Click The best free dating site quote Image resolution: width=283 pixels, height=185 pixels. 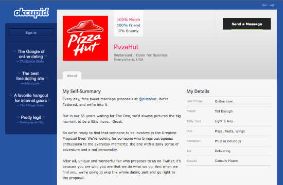pyautogui.click(x=30, y=76)
